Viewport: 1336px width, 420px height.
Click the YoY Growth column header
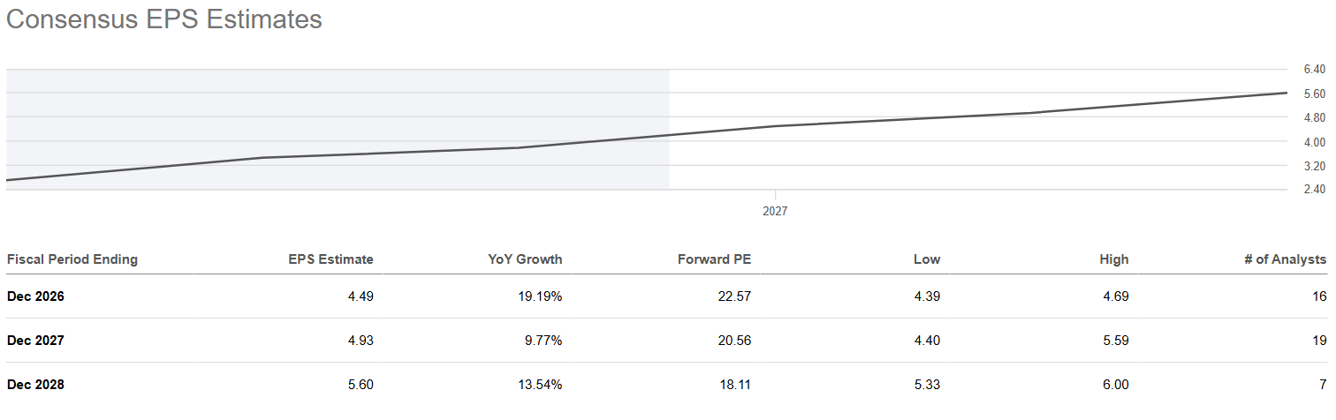525,259
